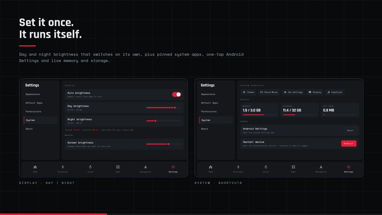Open the Apps grid icon in System shortcuts screen

point(293,167)
